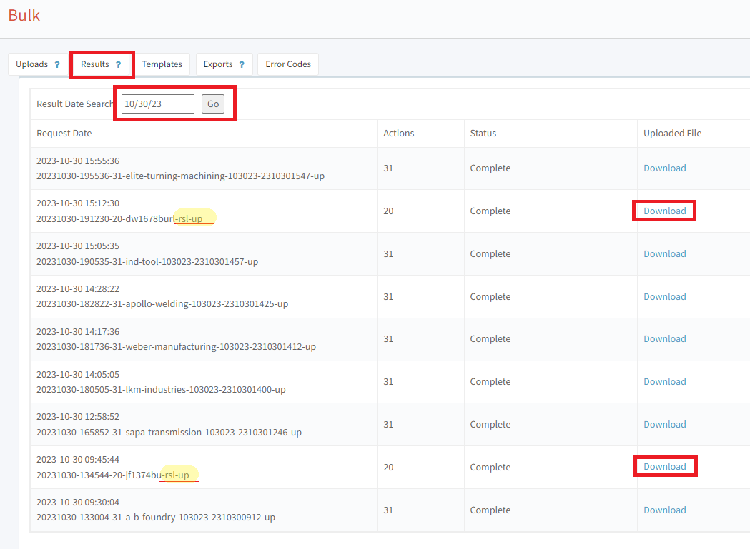Download the sapa-transmission uploaded file
750x549 pixels.
(664, 425)
